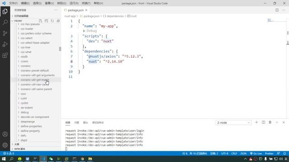Click errors and warnings count in status bar
The image size is (289, 162).
(x=9, y=153)
